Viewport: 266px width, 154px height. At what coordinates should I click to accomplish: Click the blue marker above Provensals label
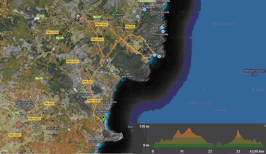[x=163, y=31]
